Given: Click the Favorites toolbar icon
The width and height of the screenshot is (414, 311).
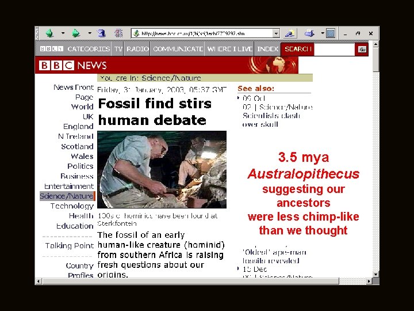Looking at the screenshot, I should coord(290,33).
